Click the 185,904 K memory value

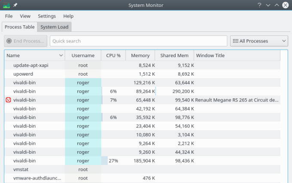[144, 161]
